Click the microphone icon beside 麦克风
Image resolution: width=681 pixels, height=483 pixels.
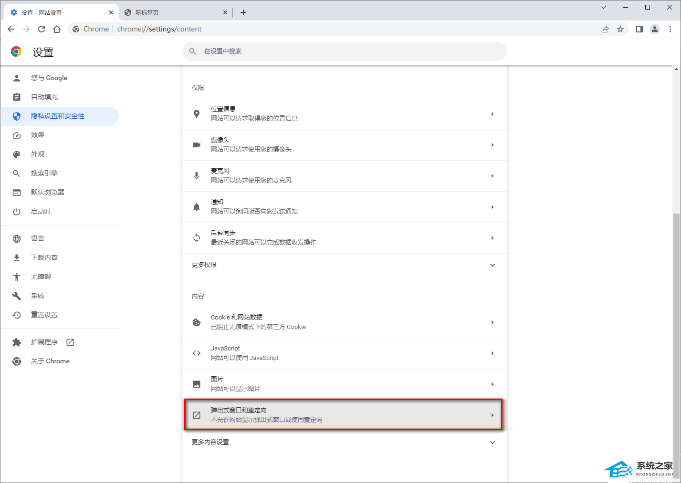[x=197, y=176]
